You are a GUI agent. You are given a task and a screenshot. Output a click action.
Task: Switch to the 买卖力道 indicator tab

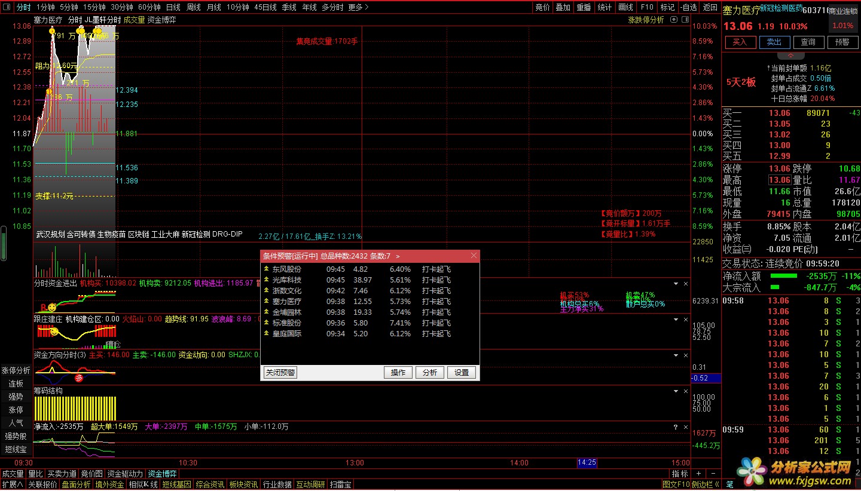[62, 474]
